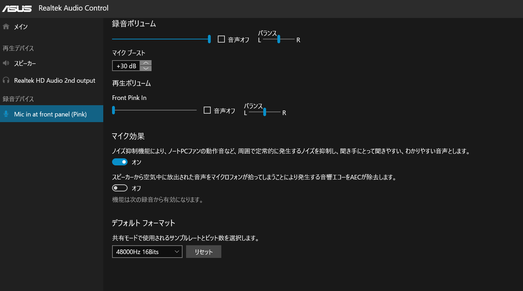Decrease mic boost with the down arrow
The image size is (523, 291).
click(146, 68)
